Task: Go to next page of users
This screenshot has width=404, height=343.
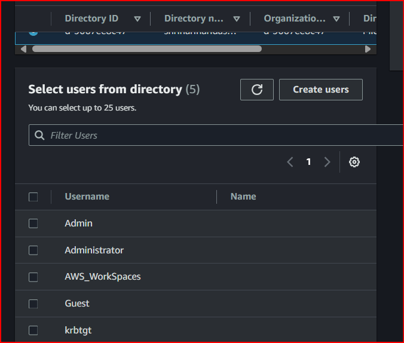Action: pyautogui.click(x=327, y=162)
